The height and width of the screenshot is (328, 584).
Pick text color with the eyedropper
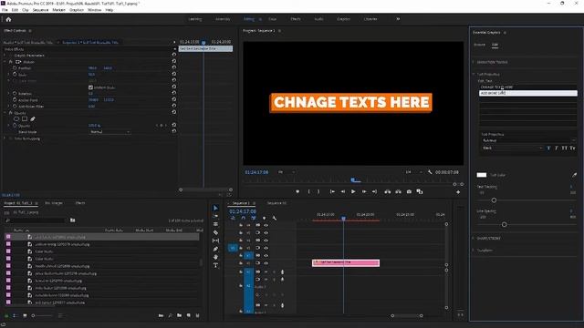pos(574,174)
